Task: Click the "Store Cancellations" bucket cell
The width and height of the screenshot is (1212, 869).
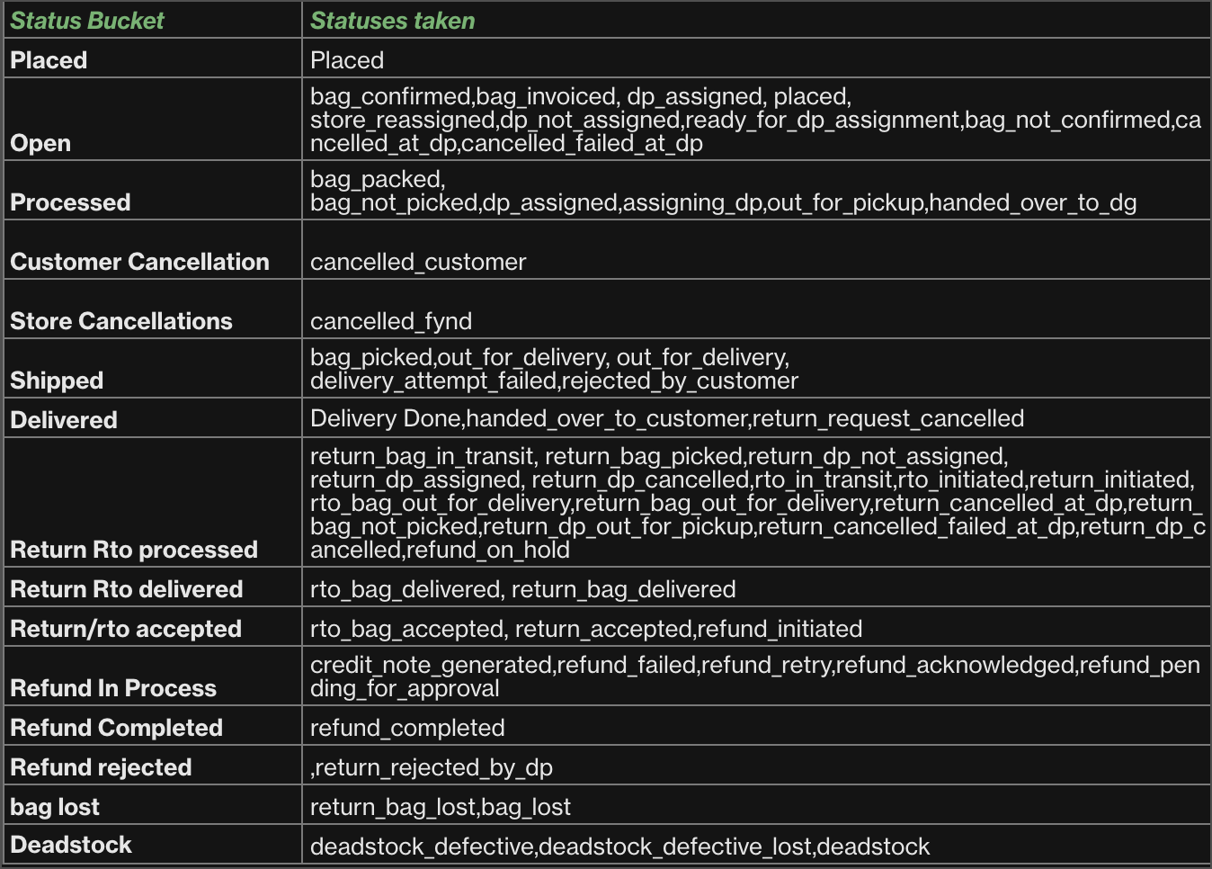Action: coord(121,321)
